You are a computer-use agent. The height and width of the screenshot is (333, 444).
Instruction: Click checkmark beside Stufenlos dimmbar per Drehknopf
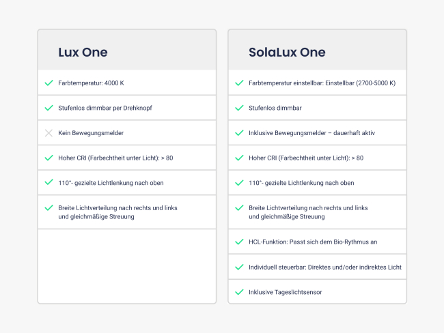(x=49, y=108)
